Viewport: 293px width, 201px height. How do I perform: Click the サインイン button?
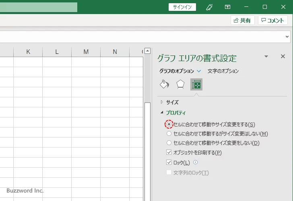tap(182, 7)
